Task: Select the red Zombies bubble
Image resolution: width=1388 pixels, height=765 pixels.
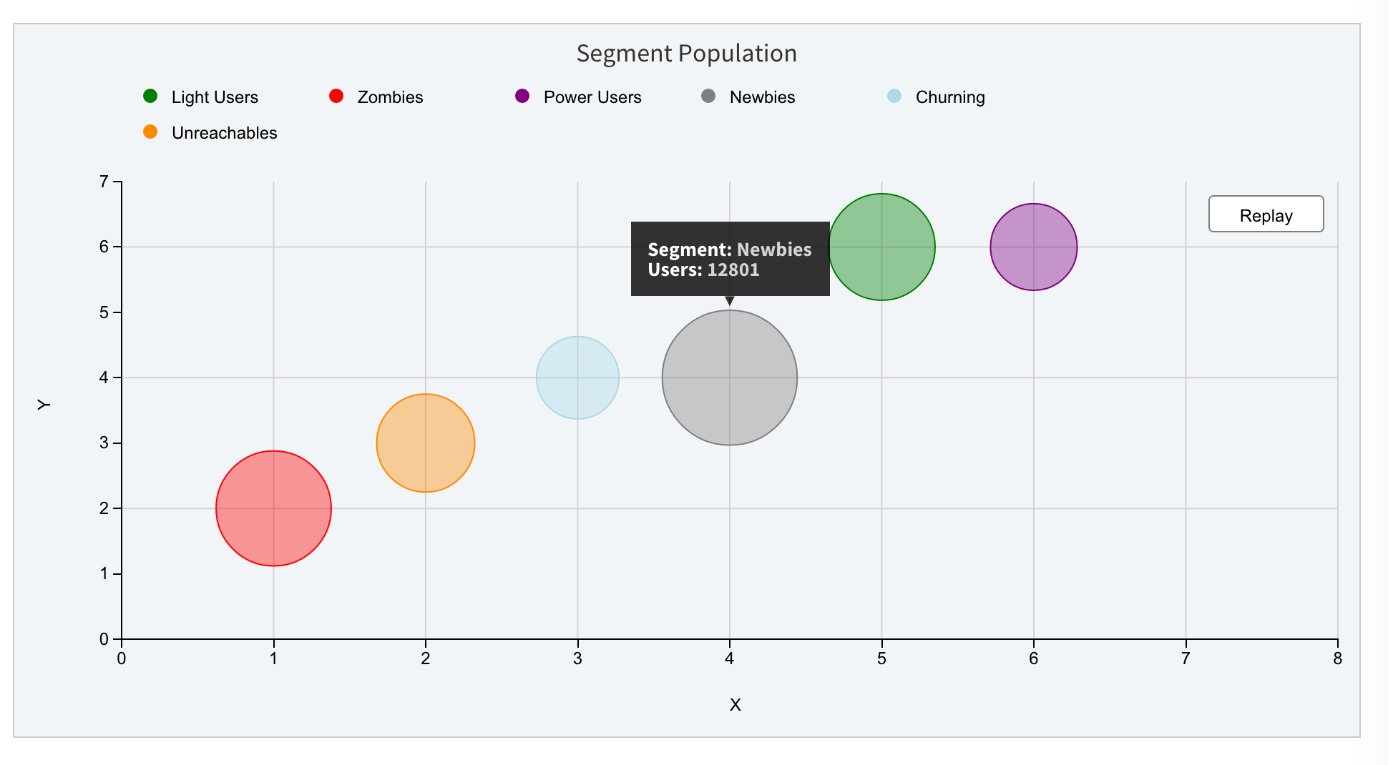Action: [273, 508]
